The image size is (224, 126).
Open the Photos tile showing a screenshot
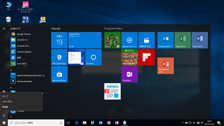click(76, 57)
